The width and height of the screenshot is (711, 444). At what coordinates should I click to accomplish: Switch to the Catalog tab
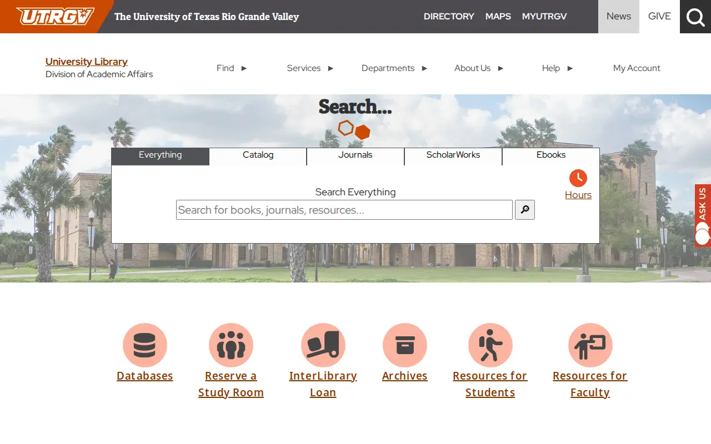[258, 157]
